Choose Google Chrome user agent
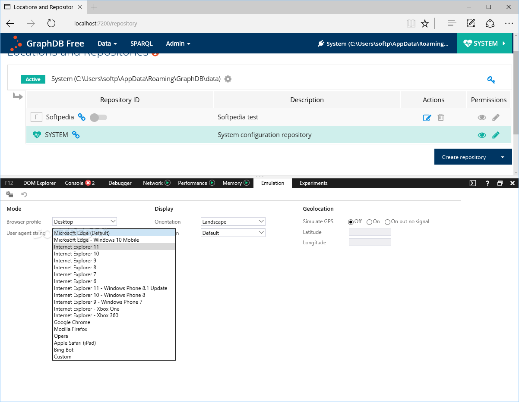 click(114, 322)
